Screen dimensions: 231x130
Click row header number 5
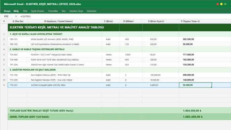click(4, 55)
